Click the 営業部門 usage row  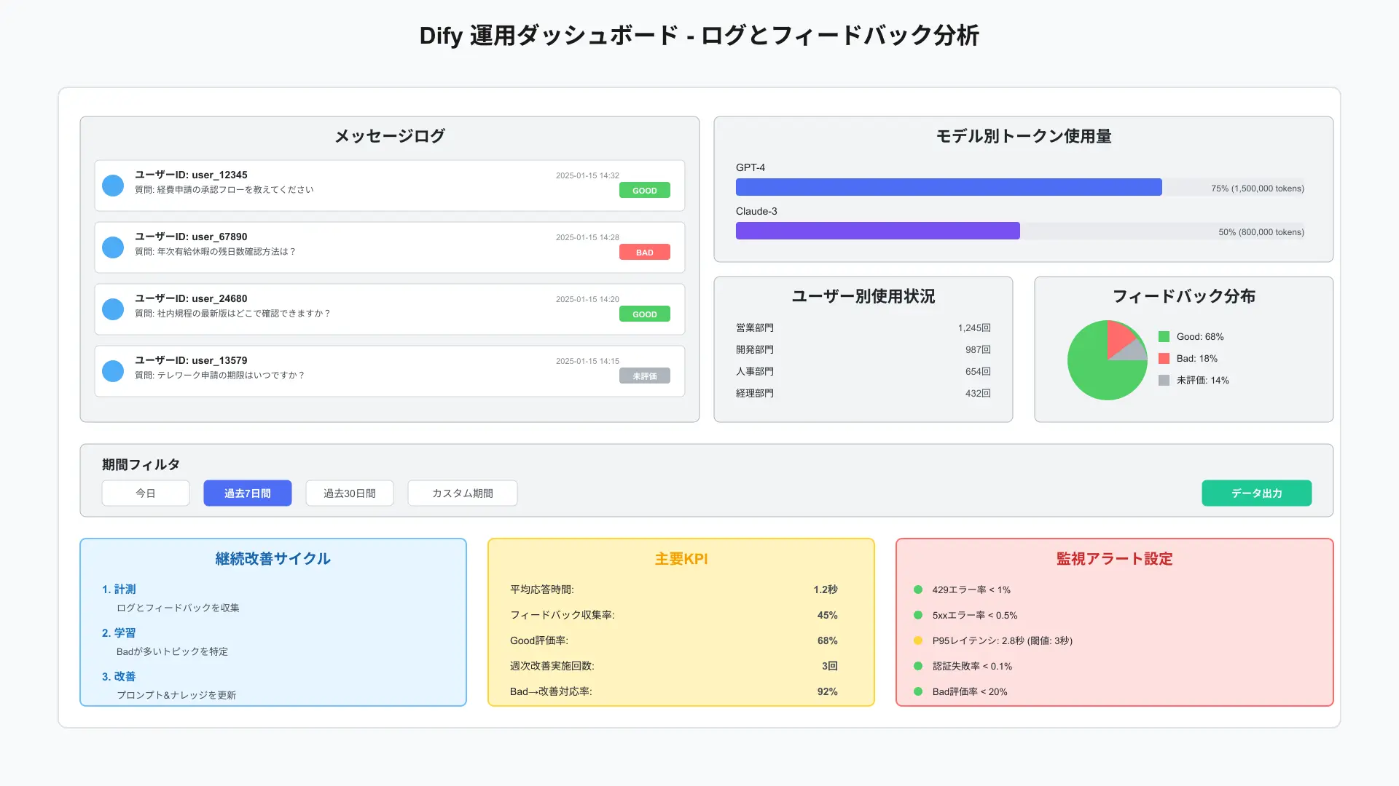coord(863,328)
